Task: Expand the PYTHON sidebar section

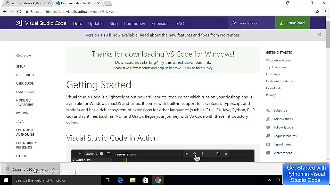Action: (22, 113)
